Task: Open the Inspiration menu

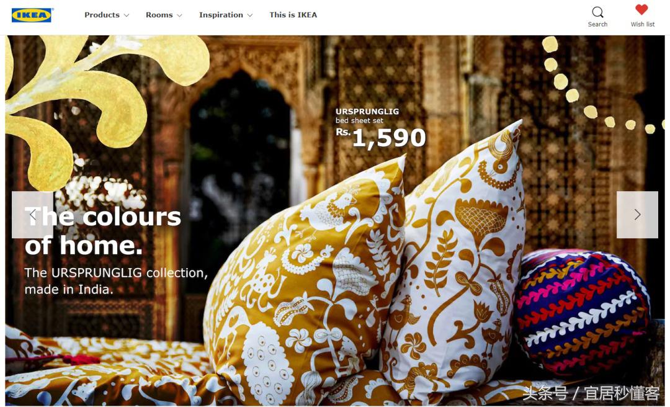Action: [x=221, y=15]
